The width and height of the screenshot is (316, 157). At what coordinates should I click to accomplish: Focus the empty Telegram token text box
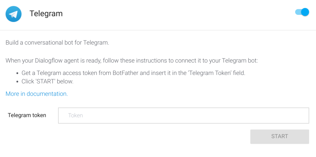pyautogui.click(x=184, y=115)
